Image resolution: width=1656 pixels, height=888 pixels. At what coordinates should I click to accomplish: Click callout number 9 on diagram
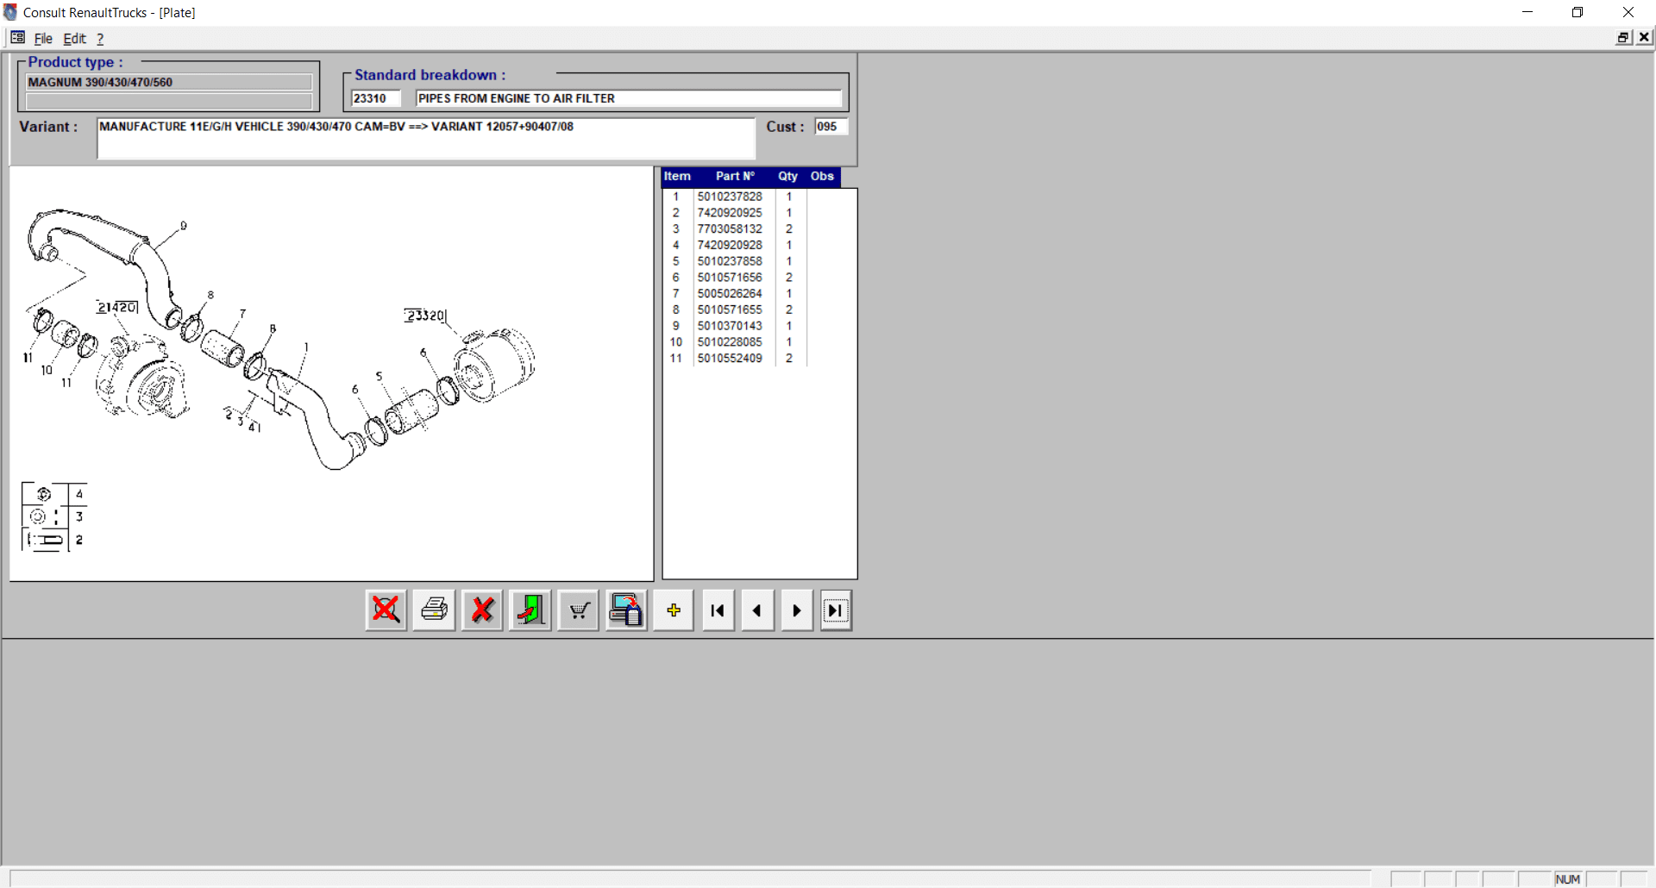(184, 226)
